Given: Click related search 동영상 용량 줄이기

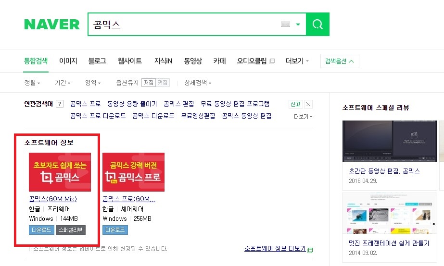Looking at the screenshot, I should click(132, 104).
